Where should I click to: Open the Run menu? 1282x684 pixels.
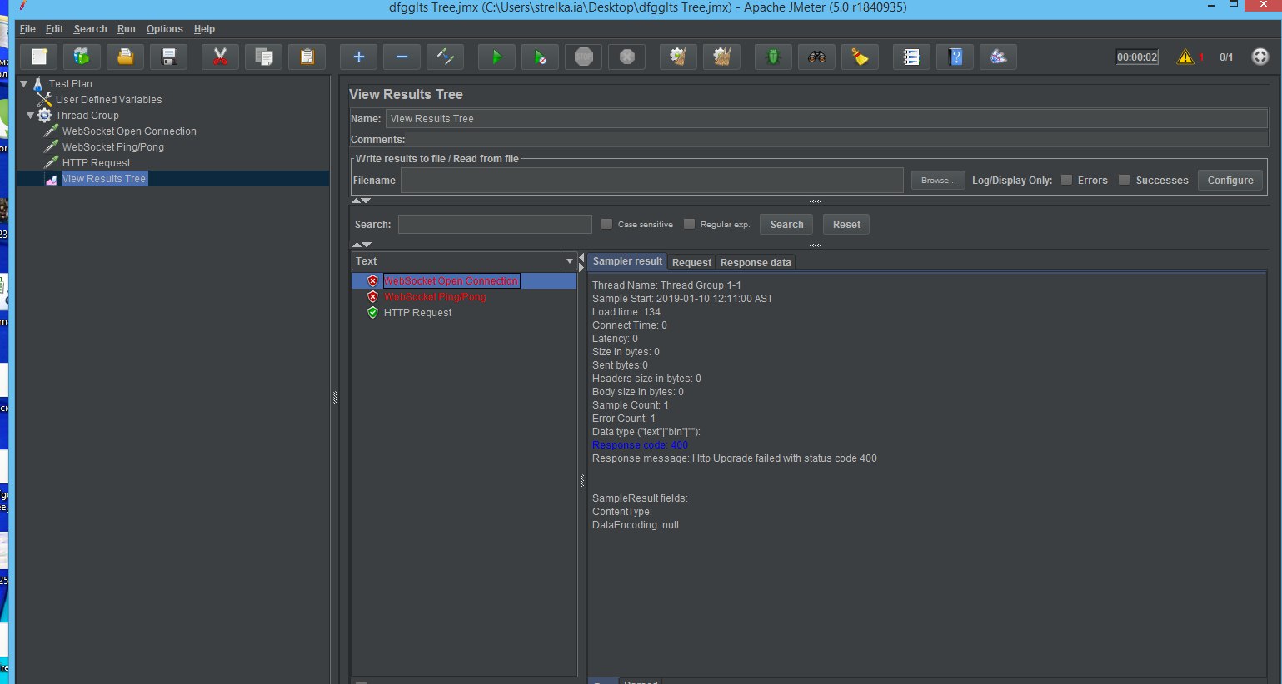pos(126,29)
